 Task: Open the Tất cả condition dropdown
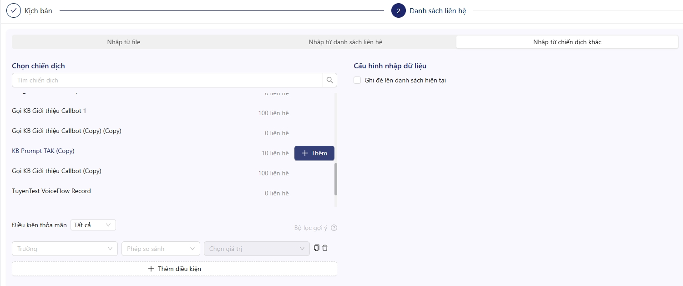[93, 225]
